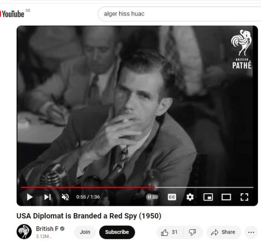Image resolution: width=261 pixels, height=241 pixels.
Task: Like the video with thumbs up
Action: click(x=169, y=232)
